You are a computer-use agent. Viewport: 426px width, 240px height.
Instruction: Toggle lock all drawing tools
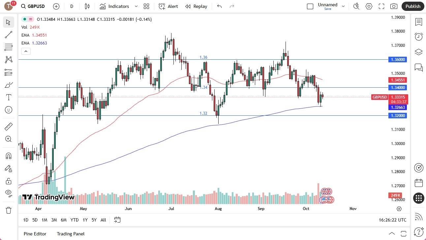(x=9, y=181)
